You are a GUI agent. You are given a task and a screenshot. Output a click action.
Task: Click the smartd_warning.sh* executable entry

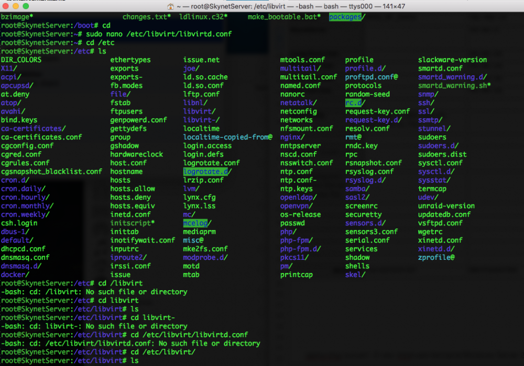(454, 86)
